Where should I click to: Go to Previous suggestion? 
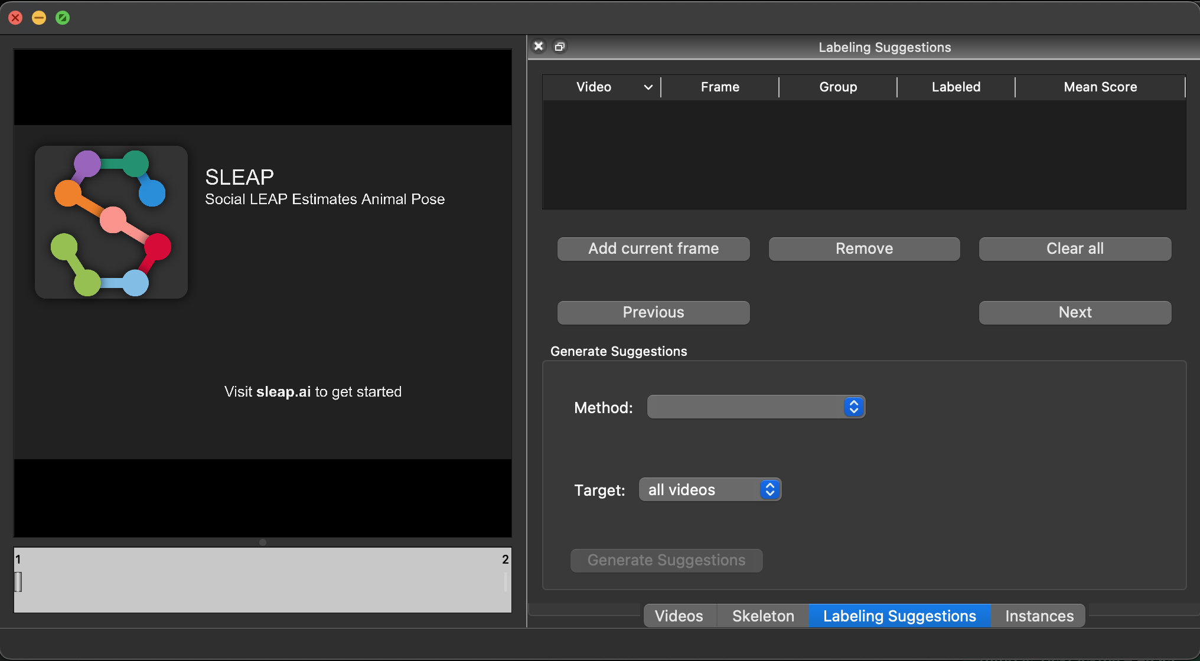tap(653, 312)
